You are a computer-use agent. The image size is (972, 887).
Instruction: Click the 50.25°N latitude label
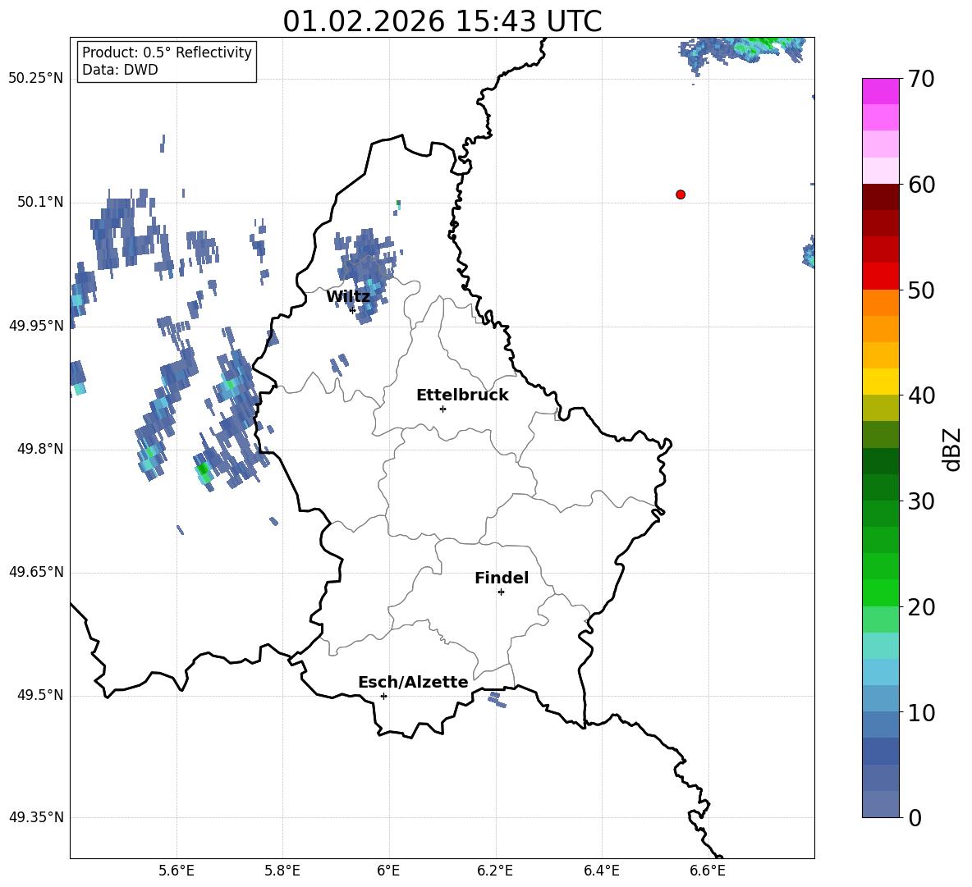click(x=36, y=79)
